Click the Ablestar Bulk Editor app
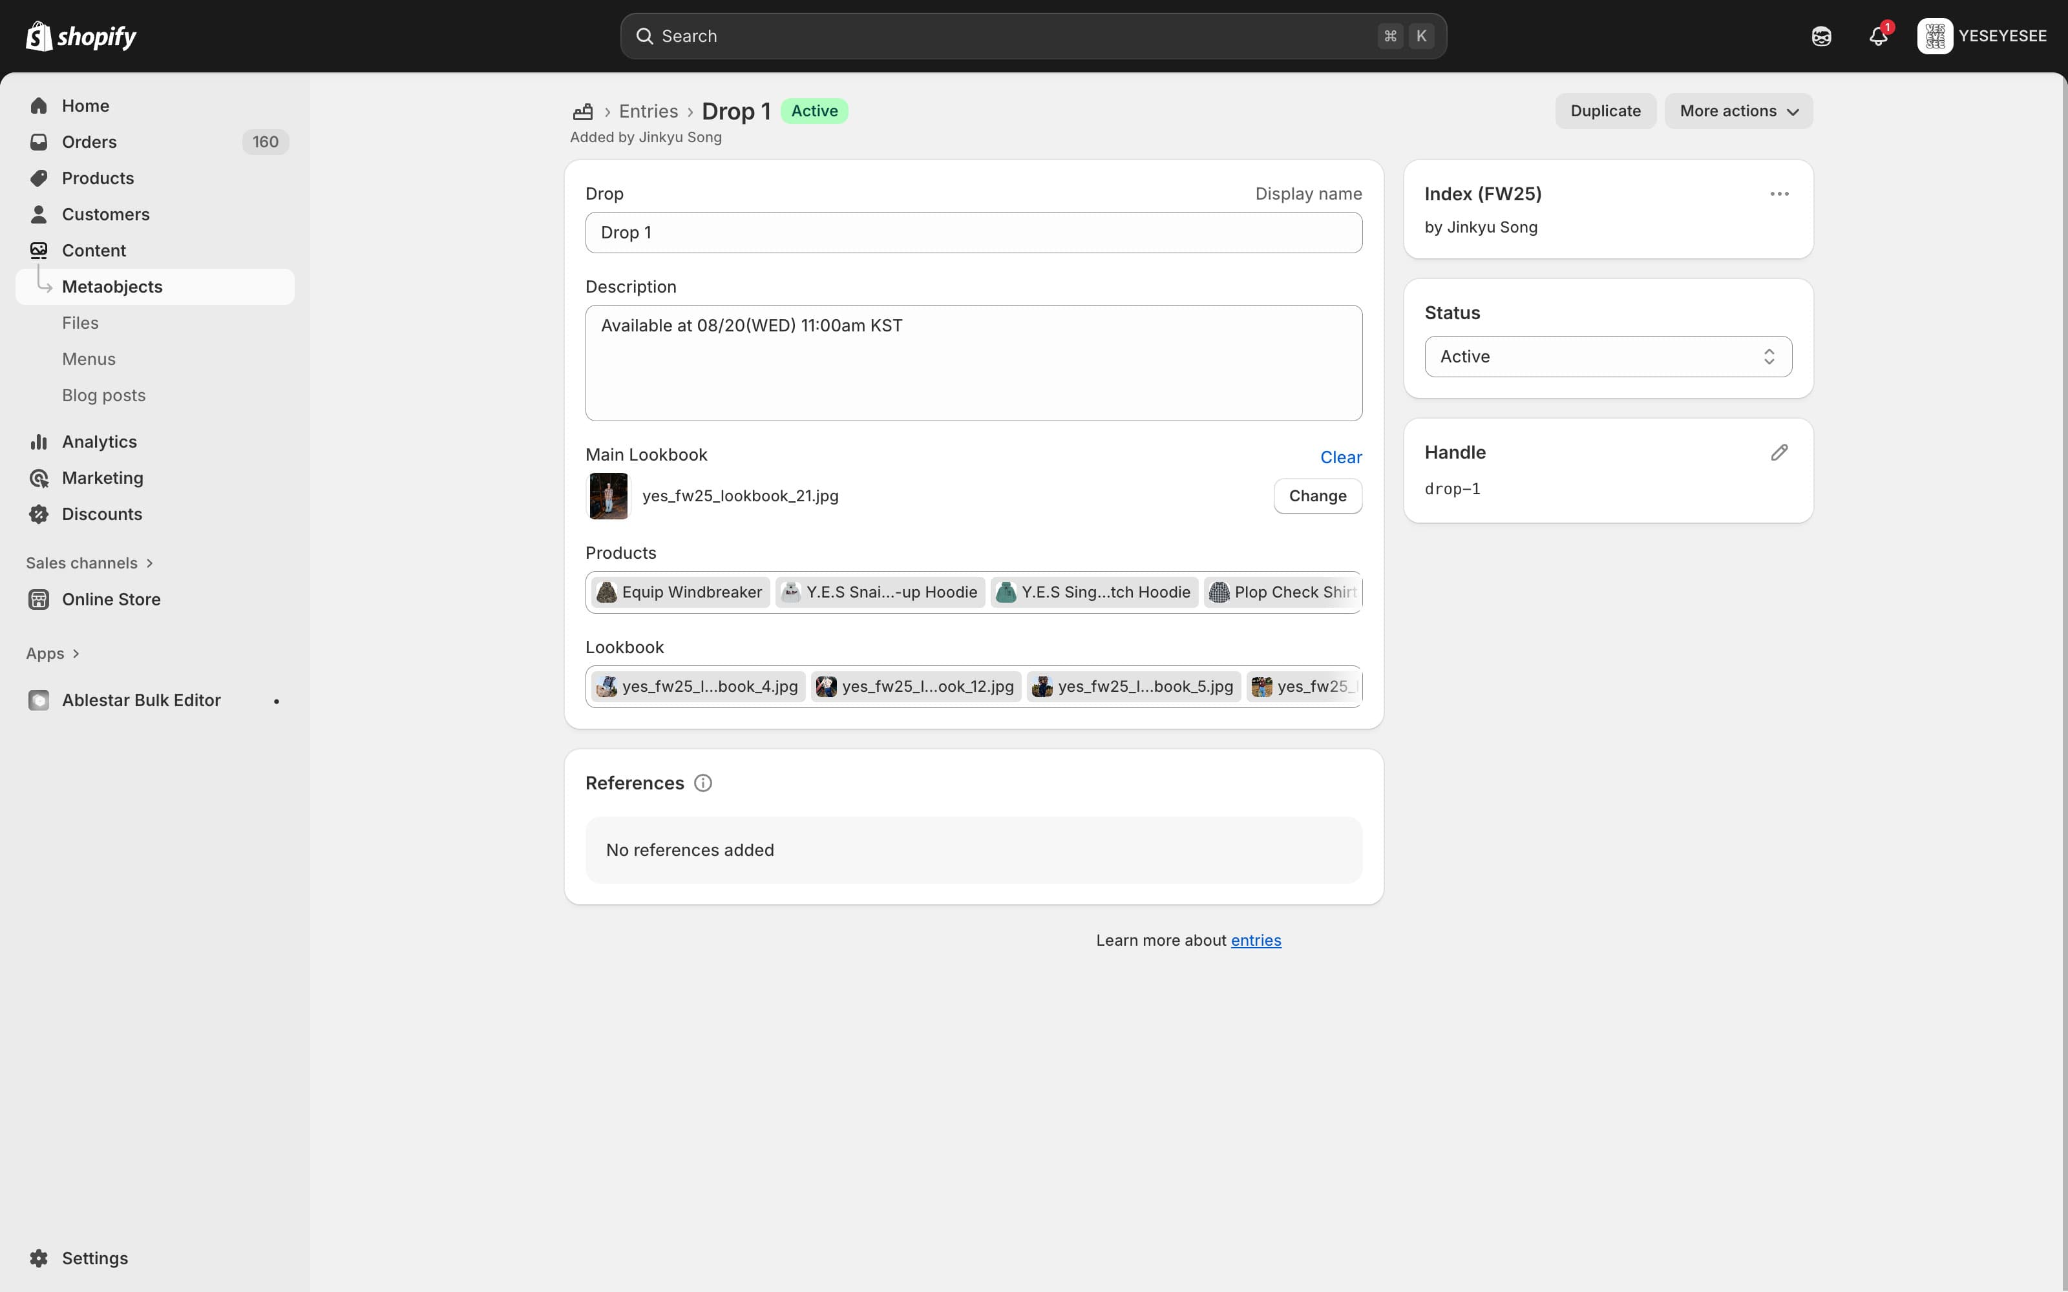Screen dimensions: 2068x1292 tap(141, 700)
